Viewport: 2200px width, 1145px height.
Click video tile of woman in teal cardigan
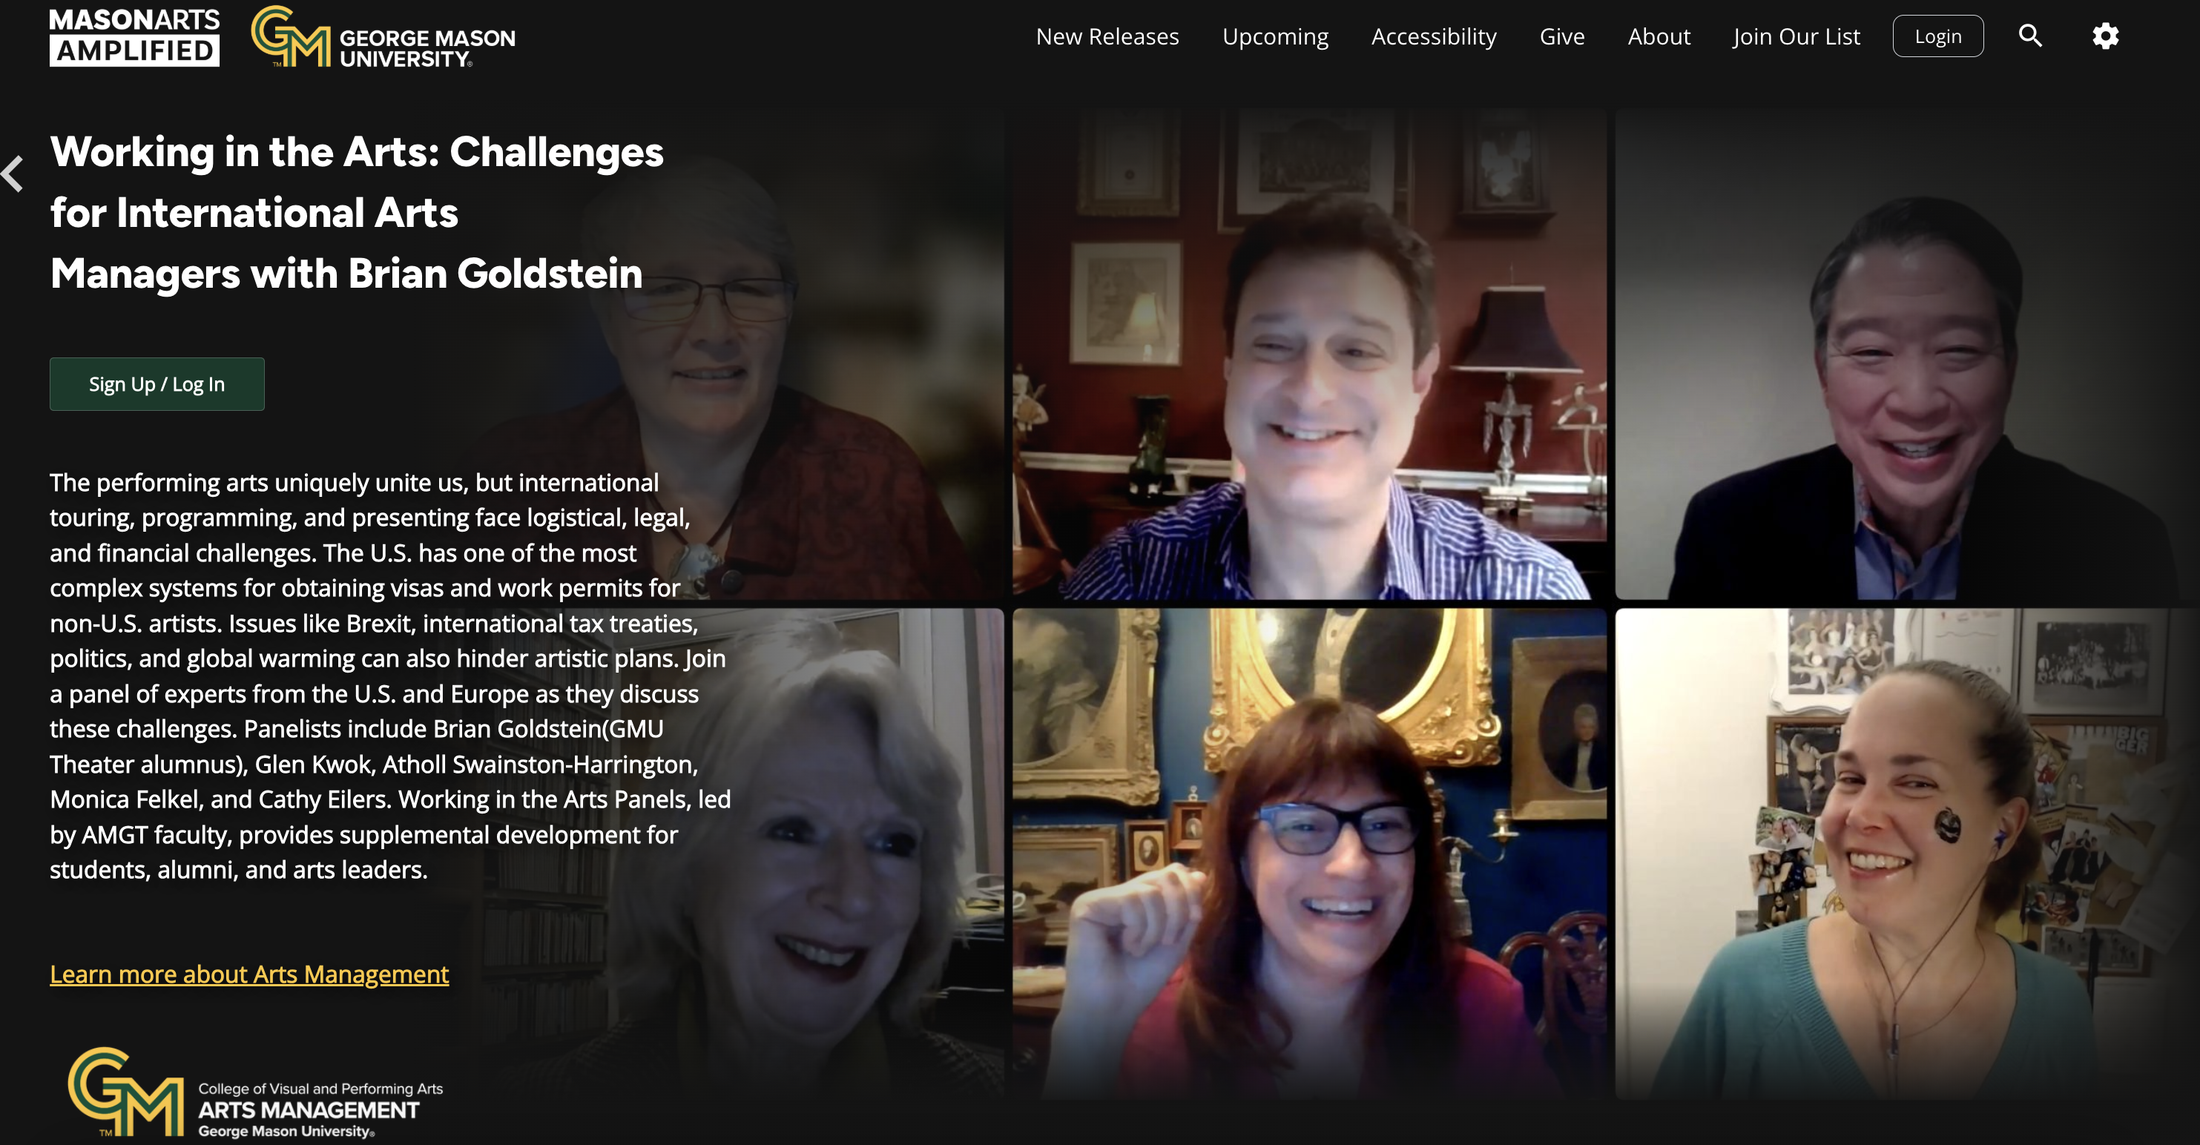1905,854
